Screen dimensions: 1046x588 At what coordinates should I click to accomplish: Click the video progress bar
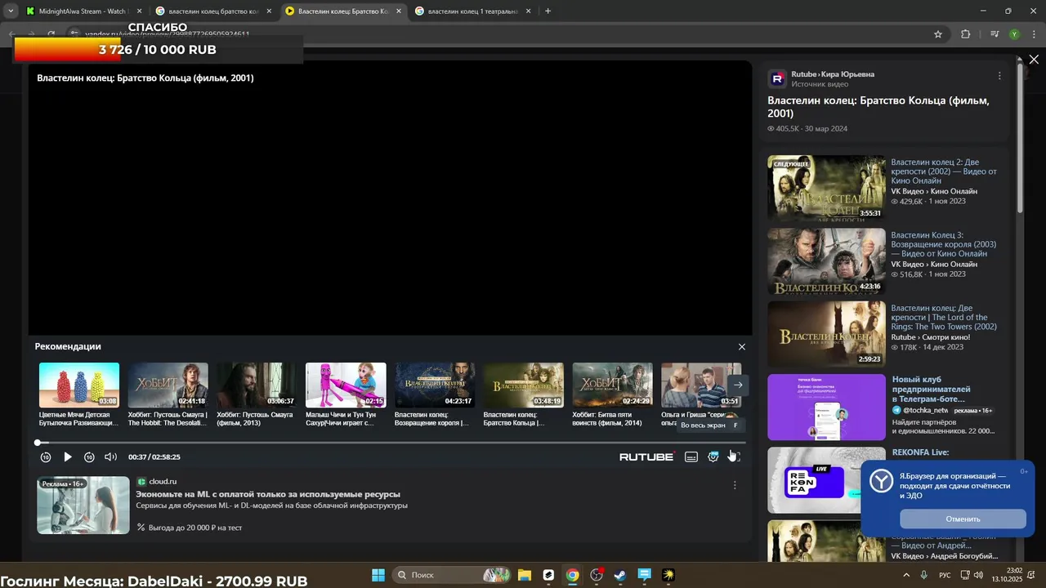point(391,443)
